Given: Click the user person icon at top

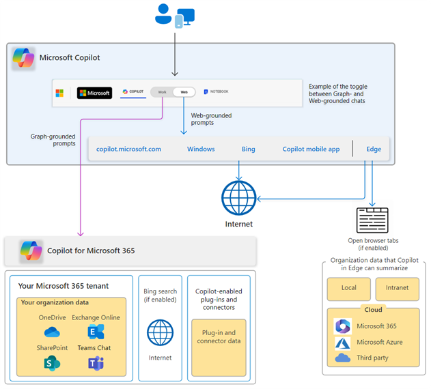Looking at the screenshot, I should (163, 14).
